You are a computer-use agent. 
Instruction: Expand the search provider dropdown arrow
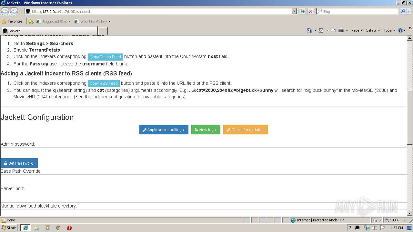pos(409,11)
